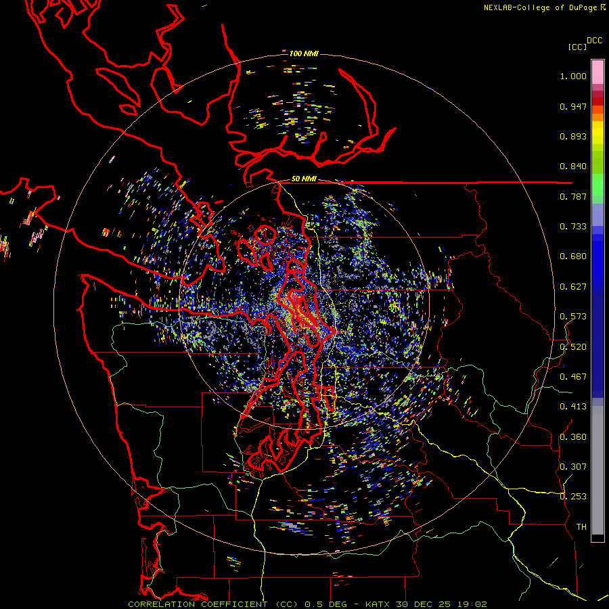Pick the red swatch in color bar

597,101
